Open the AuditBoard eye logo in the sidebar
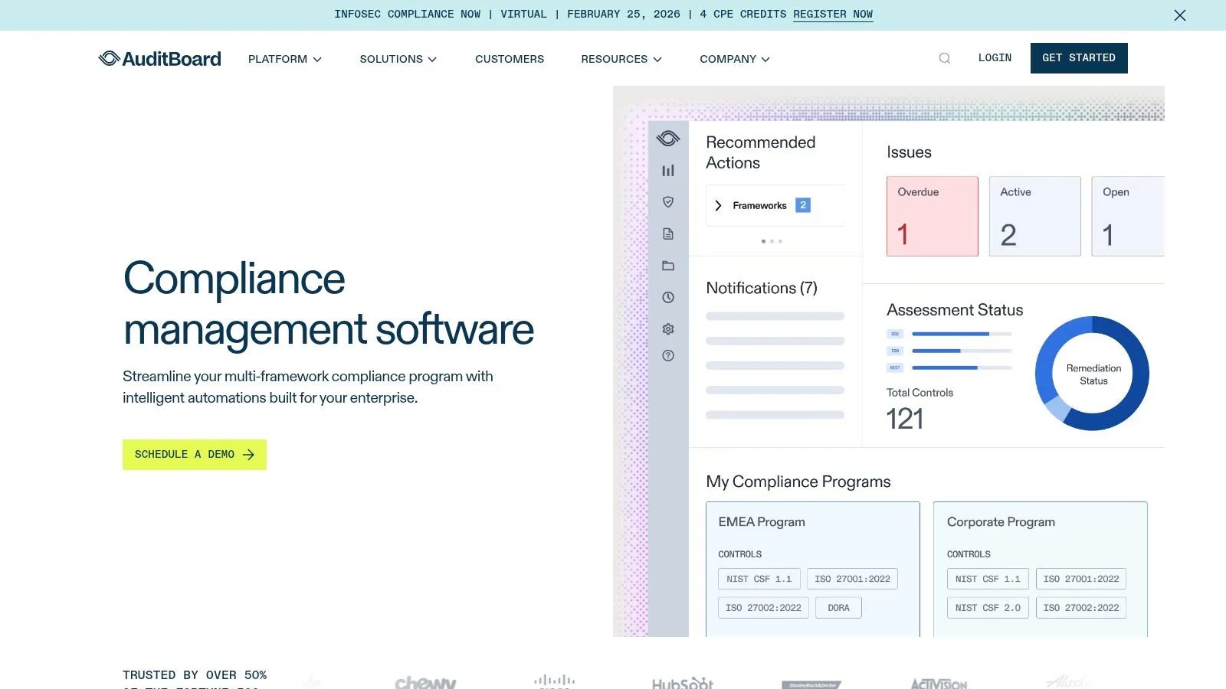 coord(667,139)
